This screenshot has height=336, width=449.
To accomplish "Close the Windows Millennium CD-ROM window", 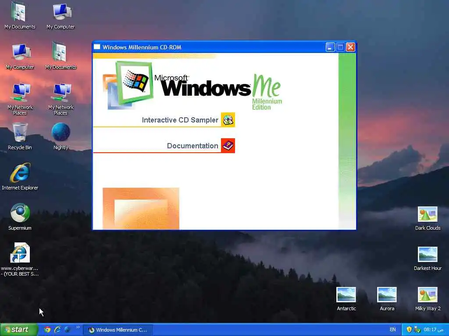I will click(x=350, y=47).
